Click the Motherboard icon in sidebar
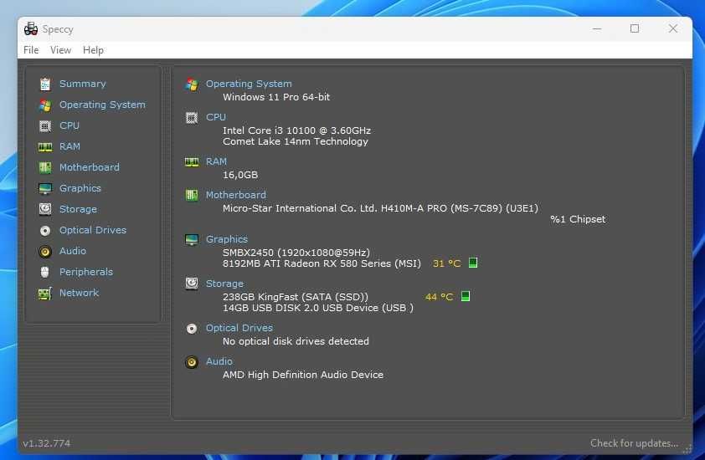 tap(45, 167)
